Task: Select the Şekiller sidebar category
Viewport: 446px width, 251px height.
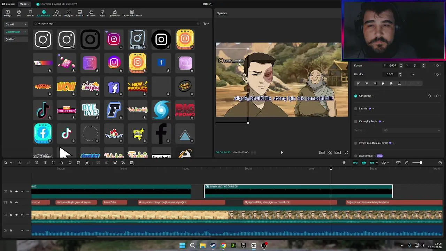Action: click(x=16, y=39)
